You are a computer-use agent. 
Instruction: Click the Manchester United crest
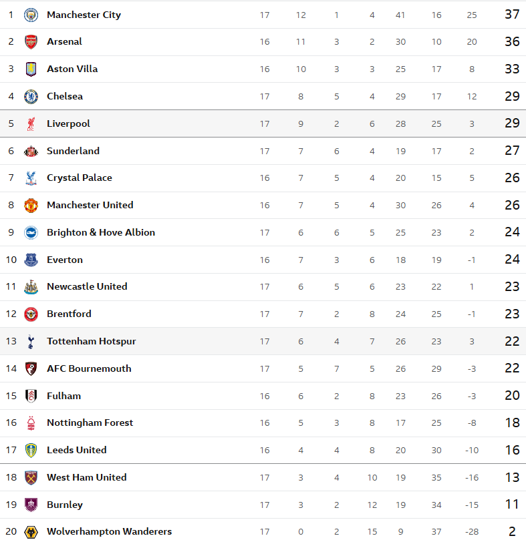(x=31, y=206)
